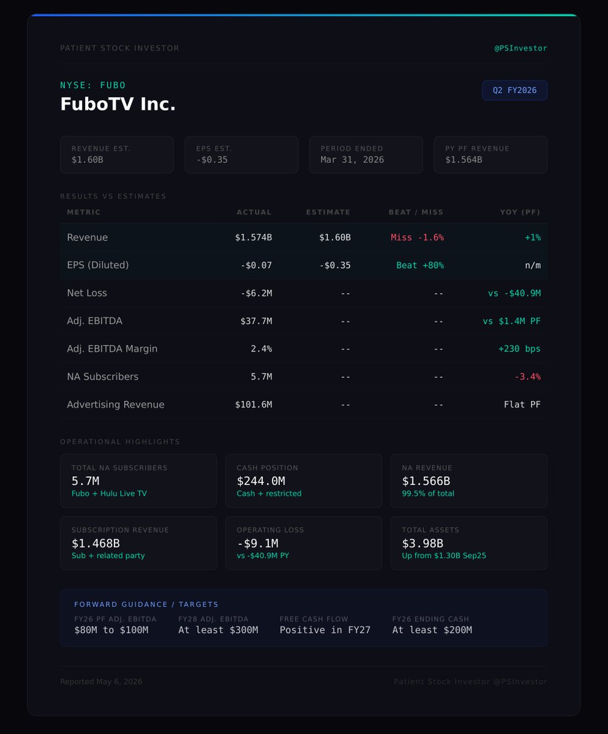Screen dimensions: 608x734
Task: Click the 2.4% margin value
Action: 261,349
